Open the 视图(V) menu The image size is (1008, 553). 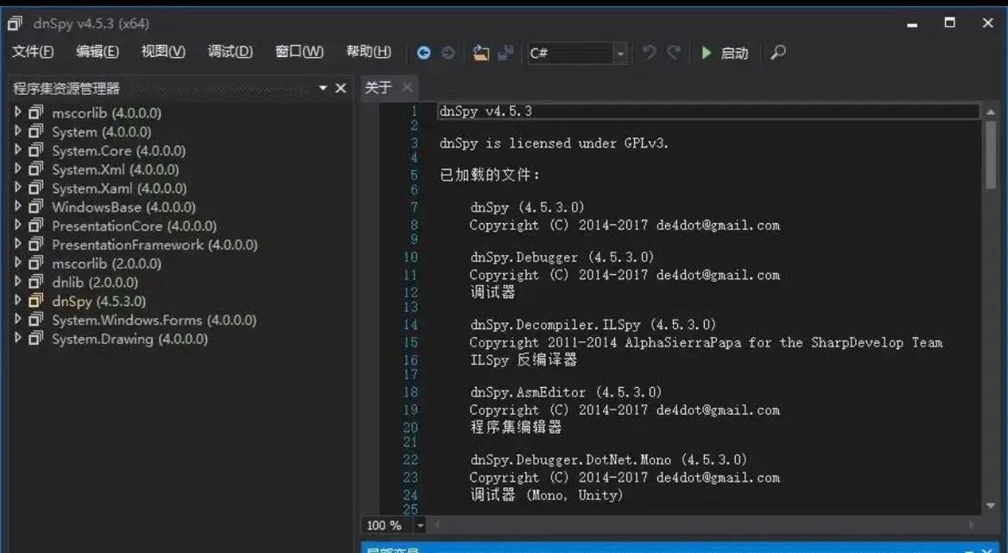163,52
